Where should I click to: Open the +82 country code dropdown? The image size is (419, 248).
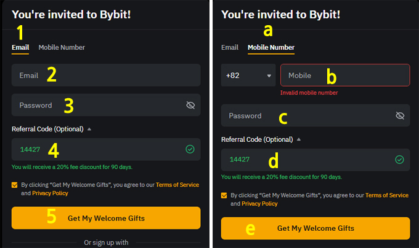(x=248, y=76)
